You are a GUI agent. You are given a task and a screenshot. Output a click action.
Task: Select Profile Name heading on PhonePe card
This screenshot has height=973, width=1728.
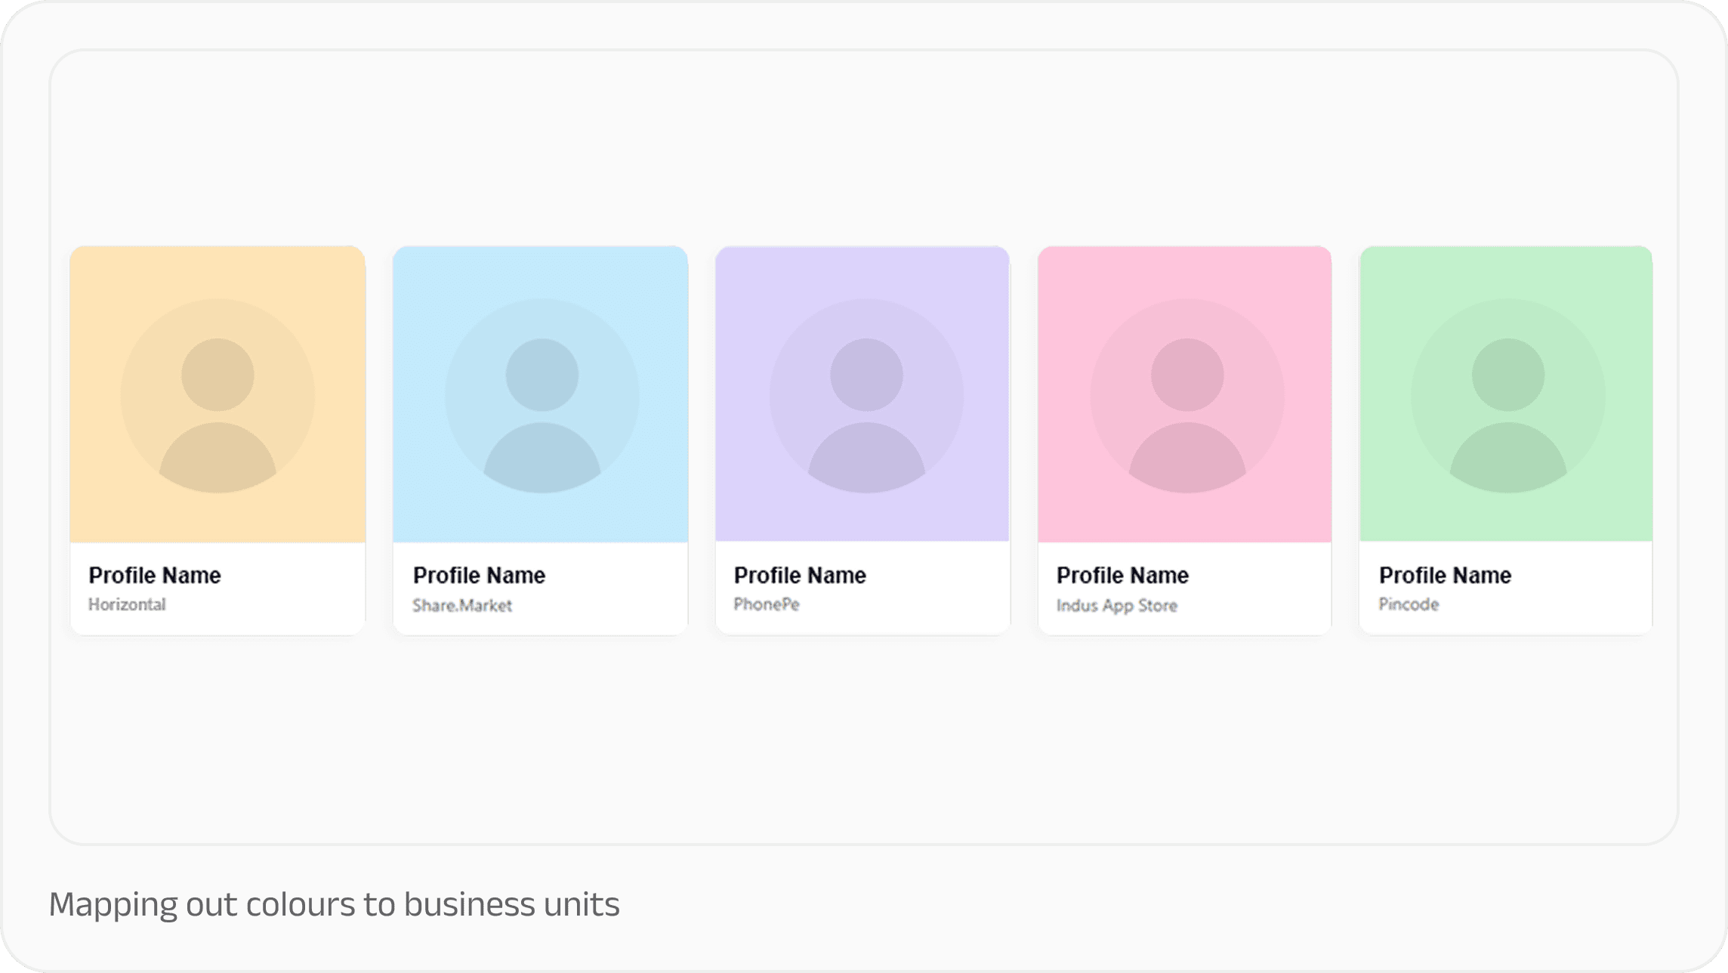pyautogui.click(x=800, y=576)
